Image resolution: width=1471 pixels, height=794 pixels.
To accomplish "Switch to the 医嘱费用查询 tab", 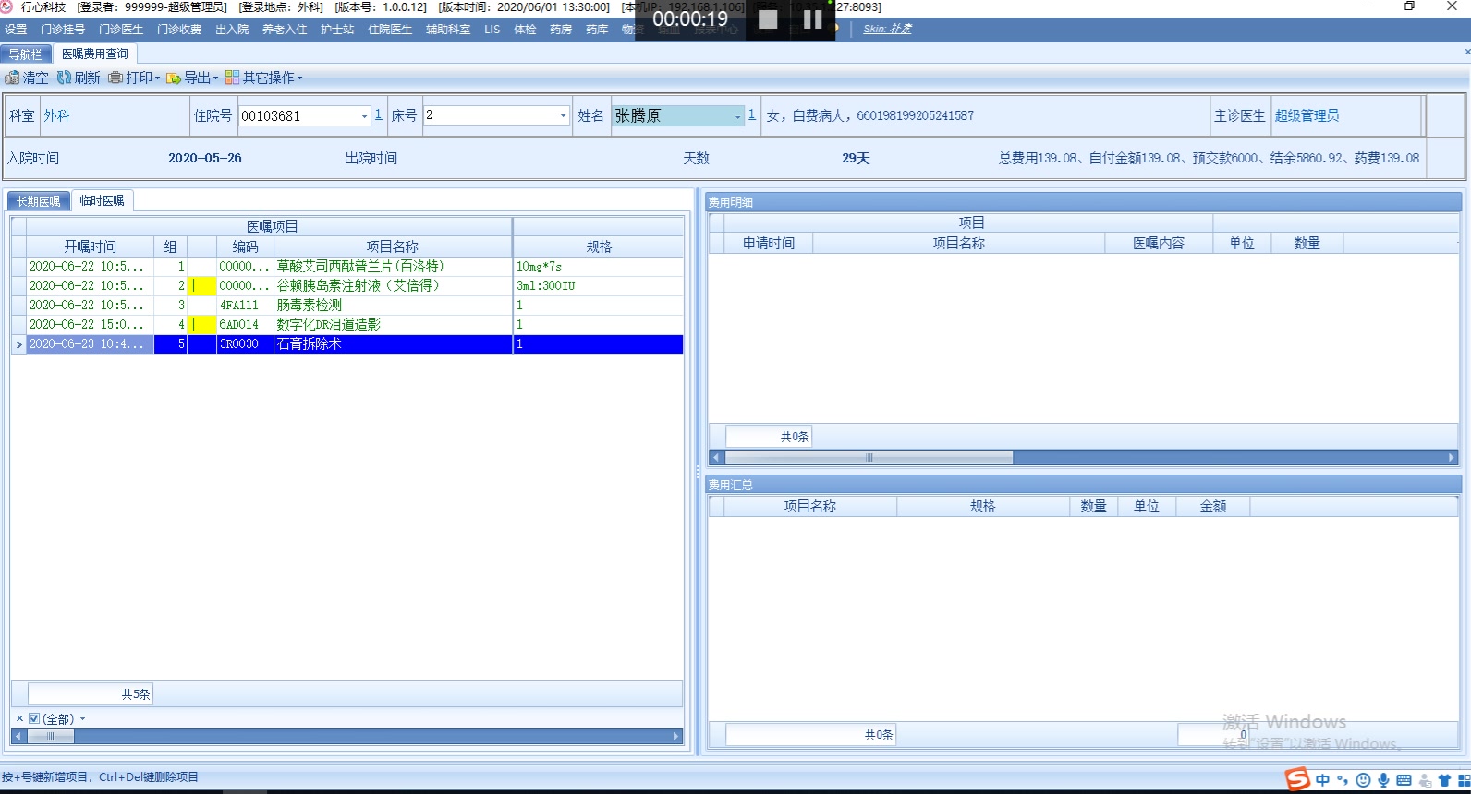I will tap(95, 54).
